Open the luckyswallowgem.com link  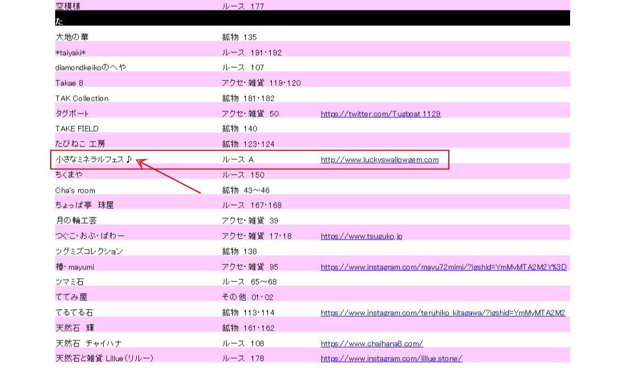[380, 160]
